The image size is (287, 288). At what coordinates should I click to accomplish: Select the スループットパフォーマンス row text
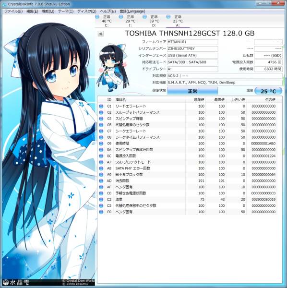pos(137,112)
